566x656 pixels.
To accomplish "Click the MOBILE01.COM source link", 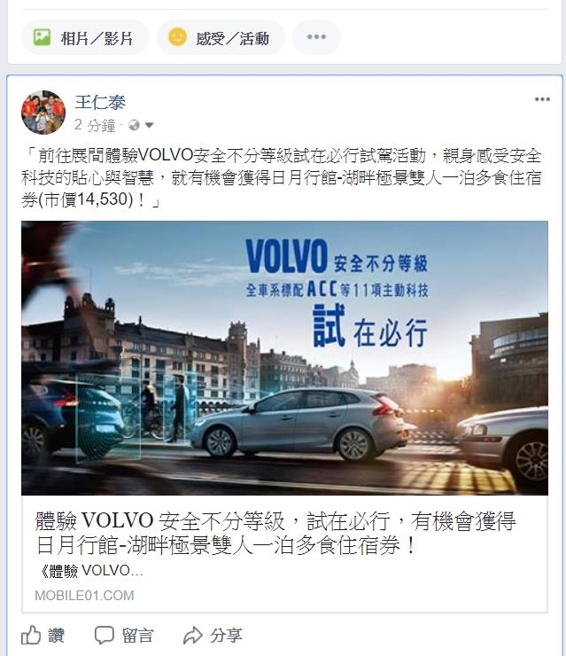I will pyautogui.click(x=84, y=596).
